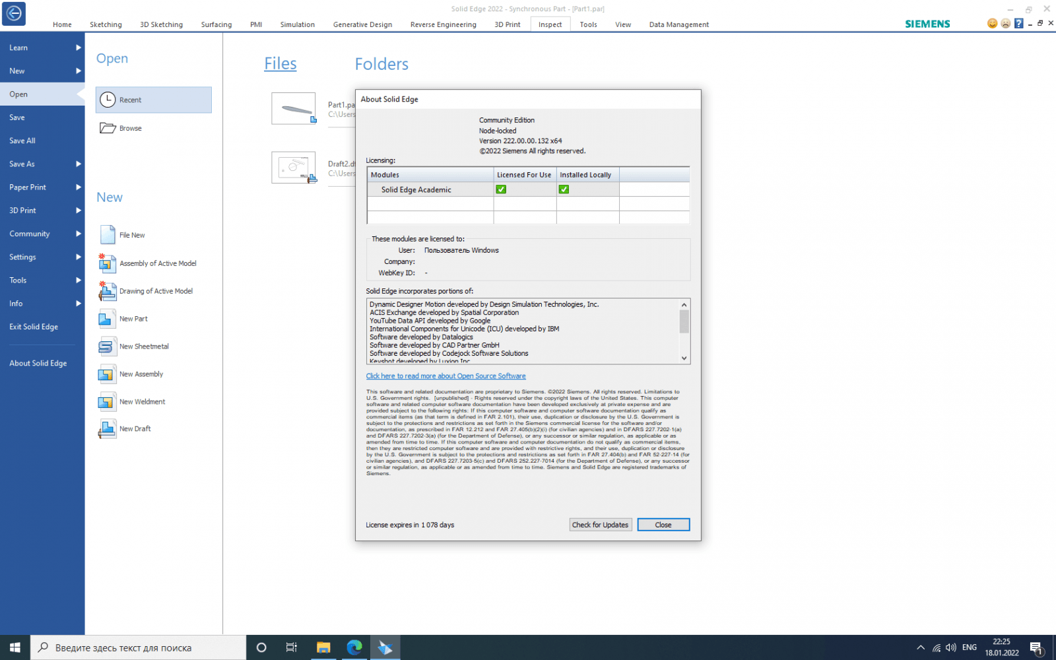
Task: Open the help question mark icon
Action: click(1018, 24)
